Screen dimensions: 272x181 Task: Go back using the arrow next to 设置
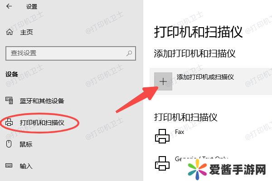pos(9,6)
